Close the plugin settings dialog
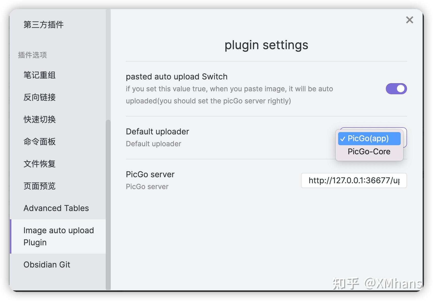Screen dimensions: 433x301 coord(409,20)
